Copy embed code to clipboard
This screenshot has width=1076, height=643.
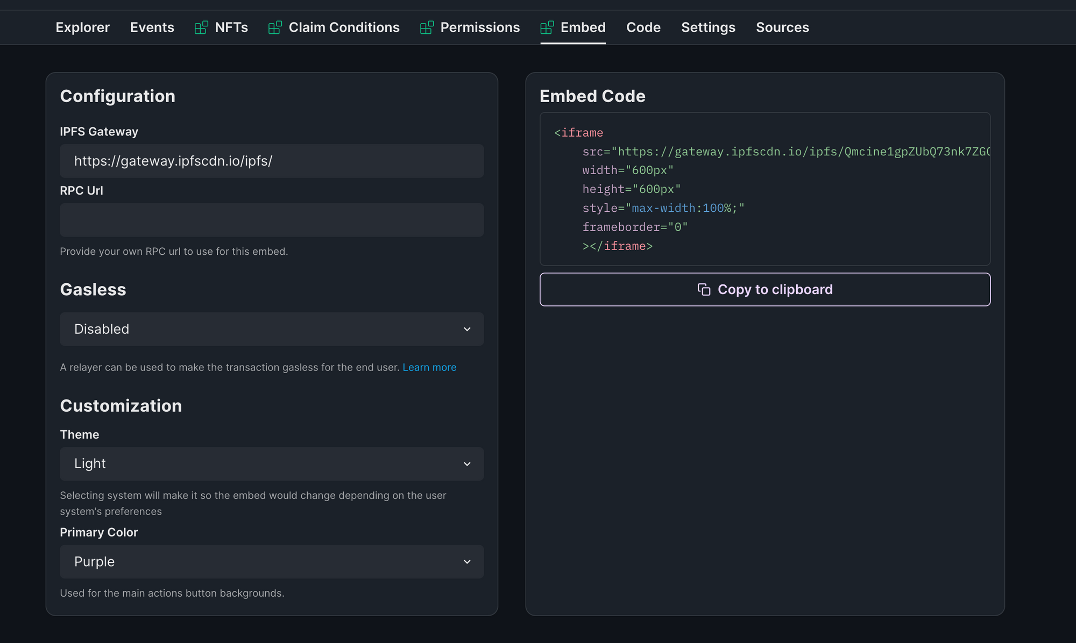click(x=765, y=290)
